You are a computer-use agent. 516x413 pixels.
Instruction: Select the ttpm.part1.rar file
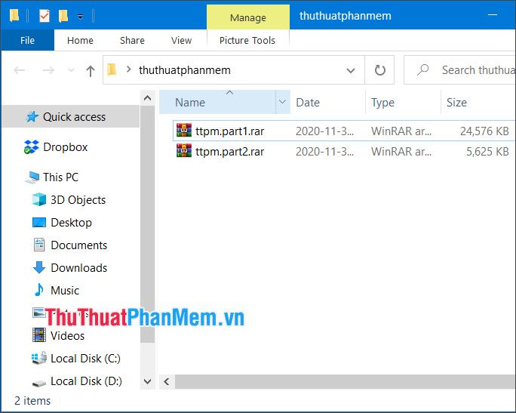tap(344, 131)
